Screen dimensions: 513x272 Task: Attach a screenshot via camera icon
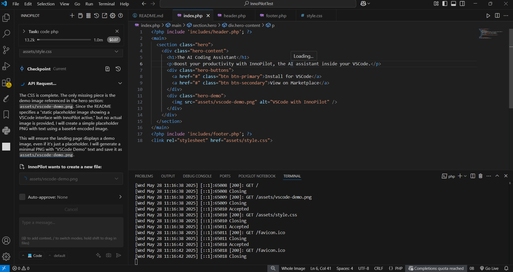108,255
